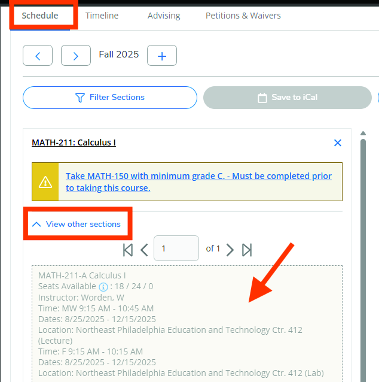Screen dimensions: 379x382
Task: Click Save to iCal button
Action: coord(288,98)
